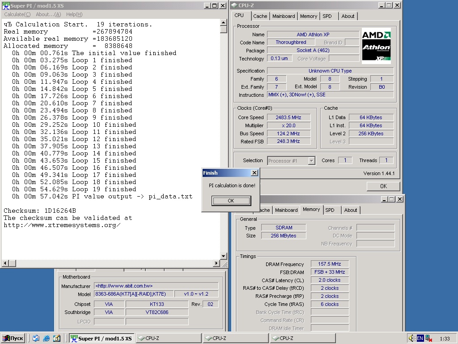Viewport: 458px width, 344px height.
Task: Click the OK button in CPU-Z
Action: pyautogui.click(x=383, y=186)
